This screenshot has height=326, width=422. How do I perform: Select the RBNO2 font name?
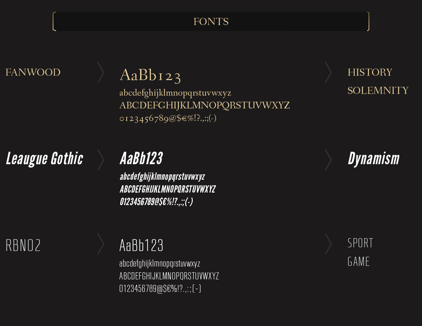23,245
